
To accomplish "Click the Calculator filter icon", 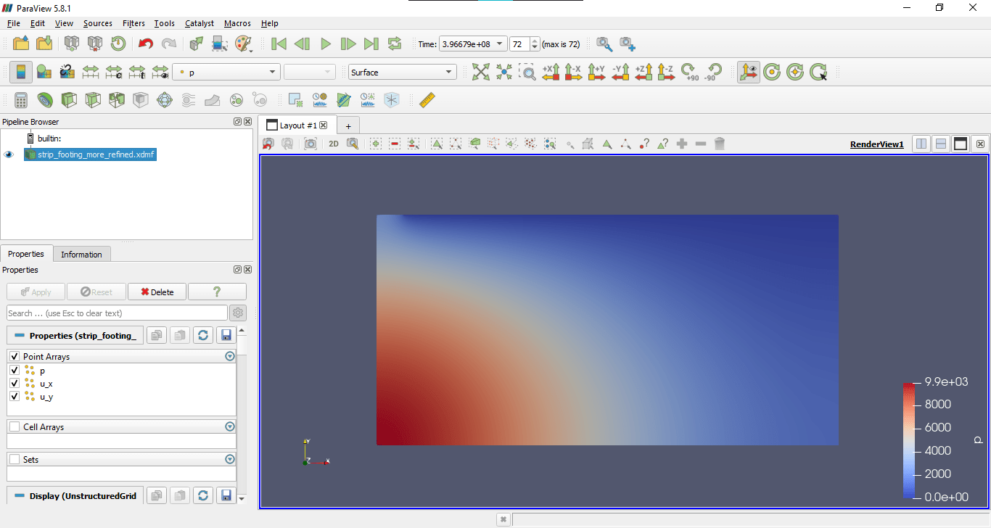I will [21, 99].
